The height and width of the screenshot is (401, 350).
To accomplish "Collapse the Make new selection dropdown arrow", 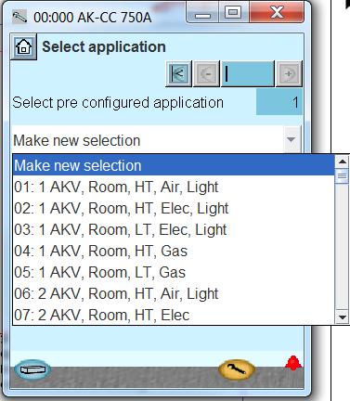I will pos(291,139).
